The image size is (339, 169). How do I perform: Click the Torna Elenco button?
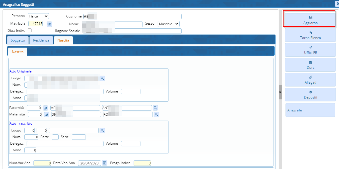(310, 35)
